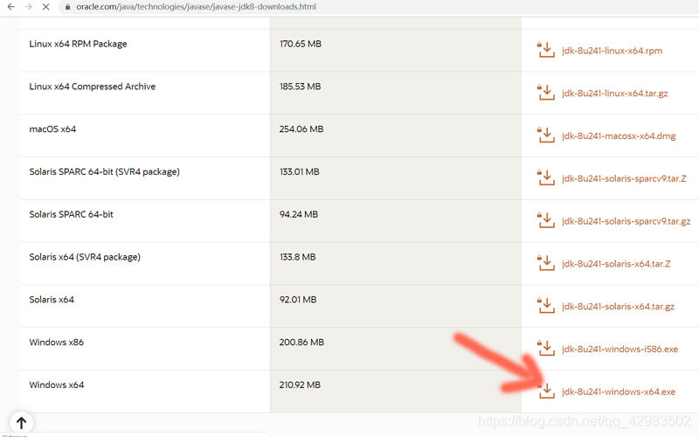Click download icon for solaris-sparcv9.tar.Z
699x437 pixels.
(545, 177)
